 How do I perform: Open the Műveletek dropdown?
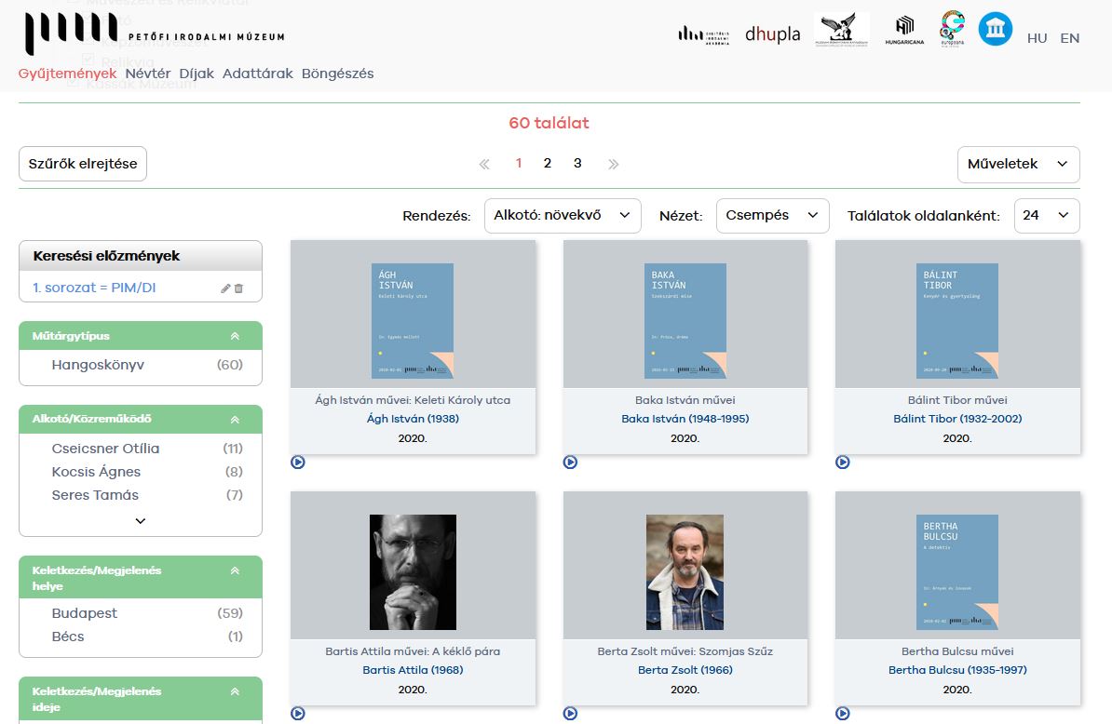[1018, 164]
